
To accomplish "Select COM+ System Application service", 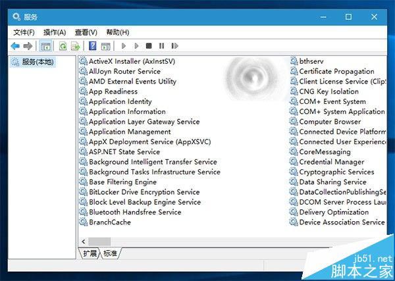I will click(342, 111).
